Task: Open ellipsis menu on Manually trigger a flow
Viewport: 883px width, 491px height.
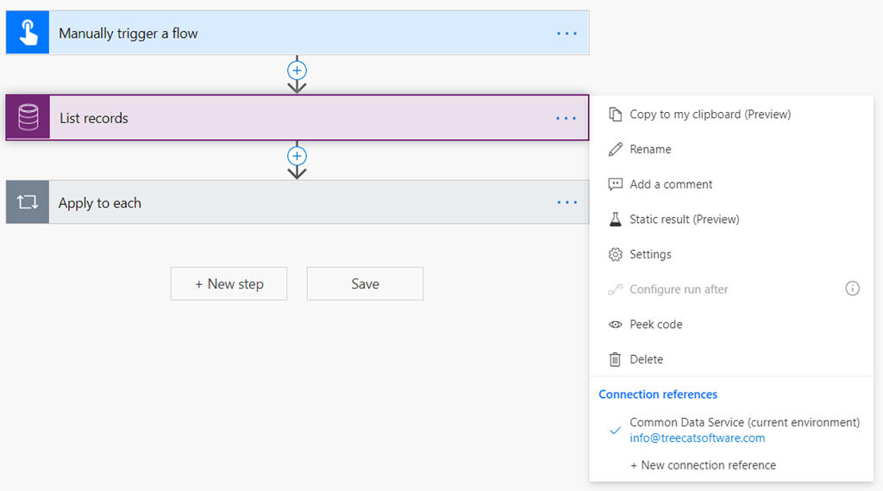Action: pyautogui.click(x=567, y=34)
